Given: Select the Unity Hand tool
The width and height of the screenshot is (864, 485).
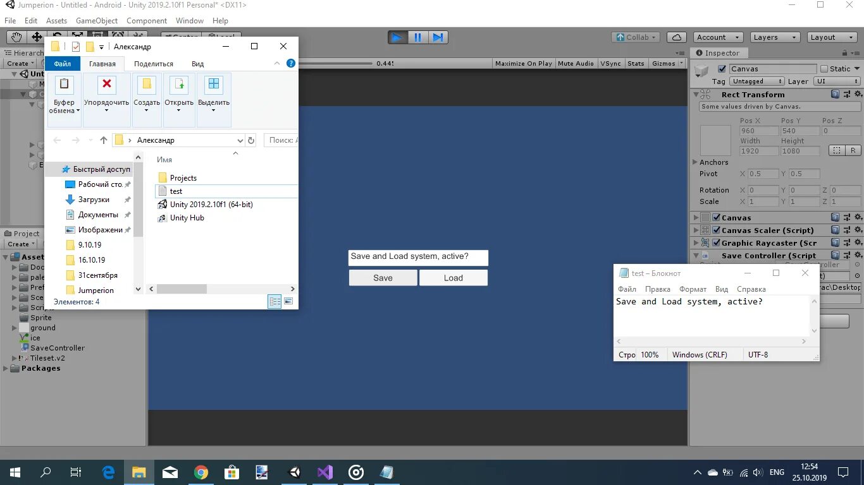Looking at the screenshot, I should pos(16,37).
